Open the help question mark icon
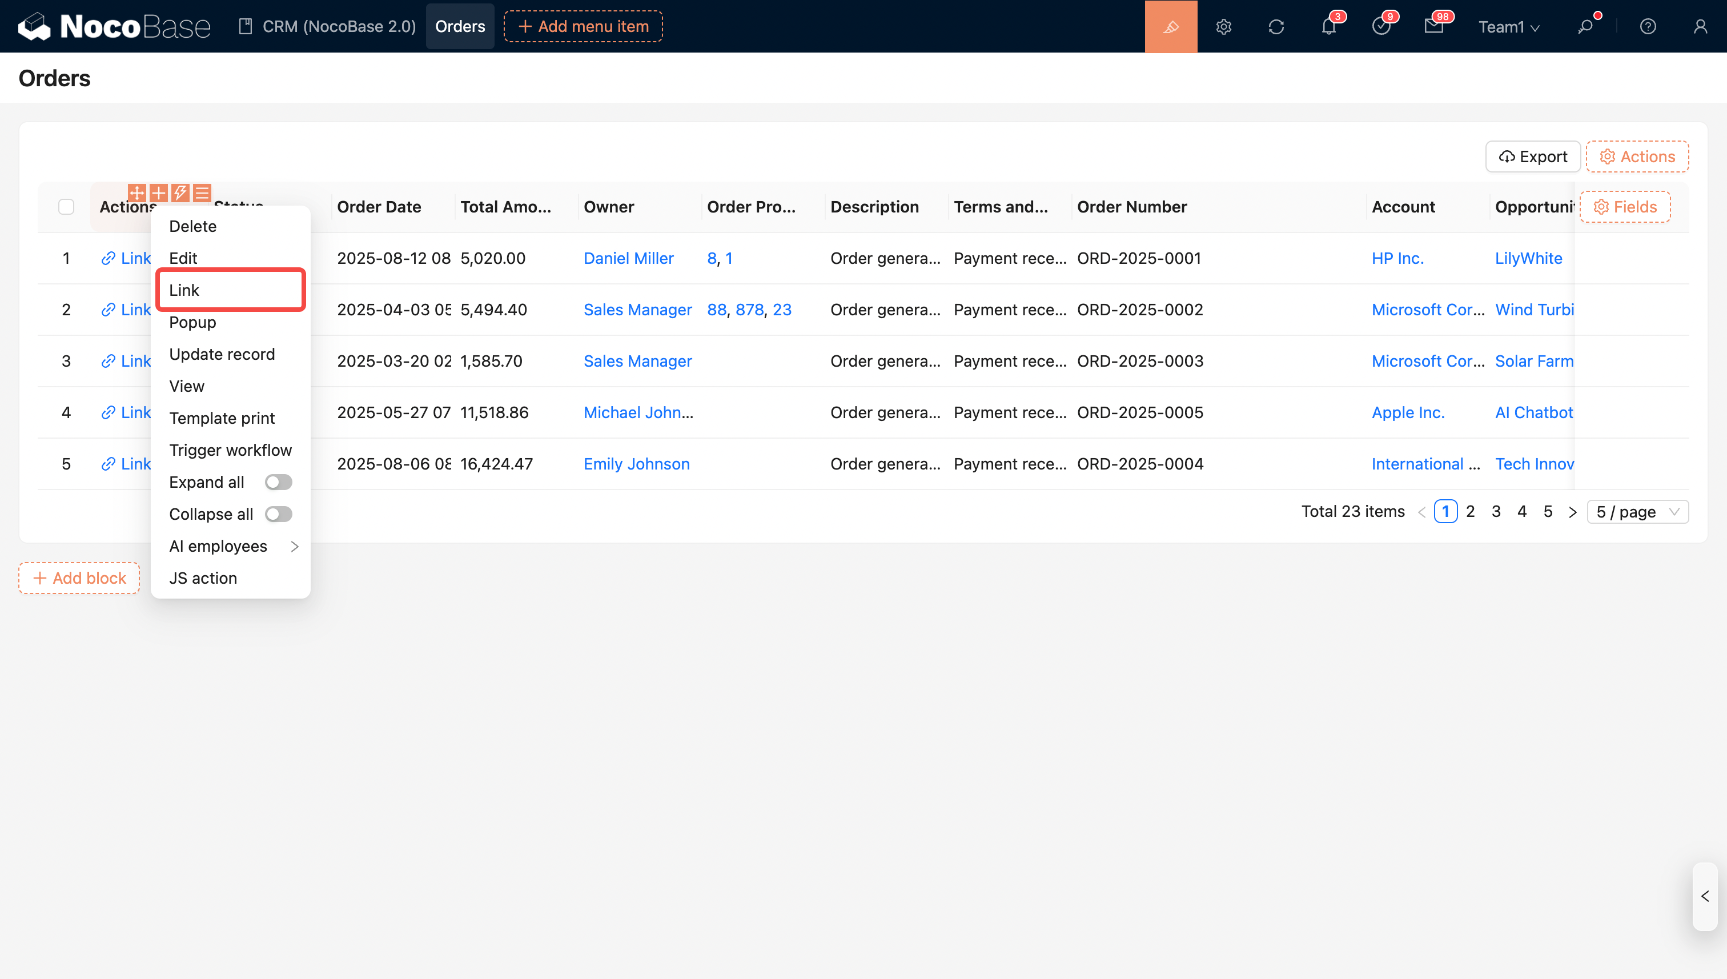This screenshot has width=1727, height=979. [1648, 26]
